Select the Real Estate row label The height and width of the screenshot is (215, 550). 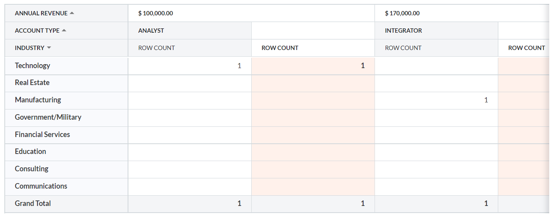point(32,83)
